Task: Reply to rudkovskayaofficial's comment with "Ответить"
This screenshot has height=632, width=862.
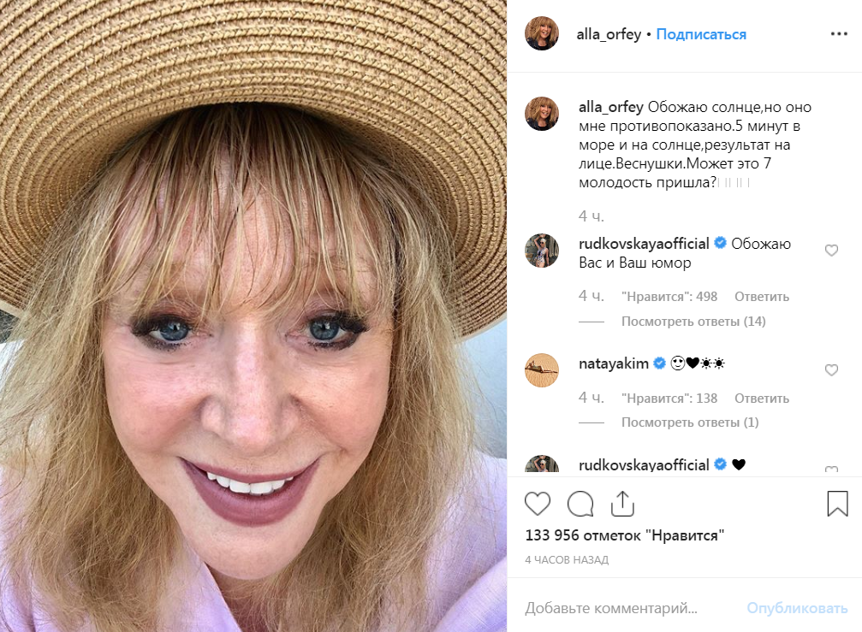Action: [x=761, y=297]
